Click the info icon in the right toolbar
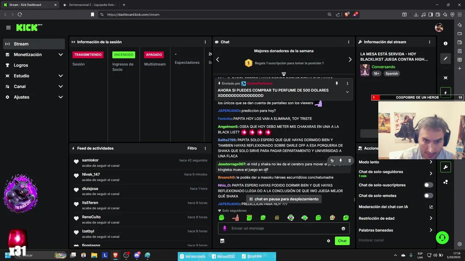This screenshot has width=465, height=261. [x=445, y=43]
